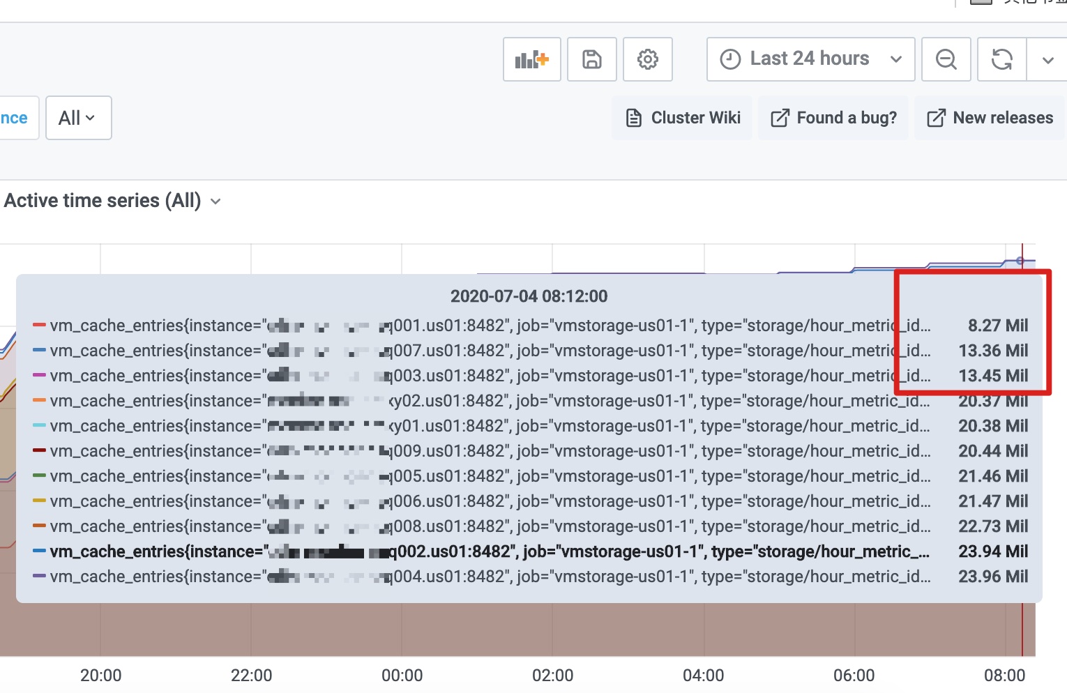Open the New releases link
This screenshot has width=1067, height=693.
(990, 118)
